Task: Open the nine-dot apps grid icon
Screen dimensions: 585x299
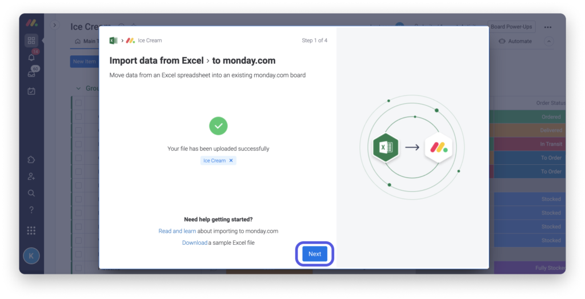Action: 31,231
